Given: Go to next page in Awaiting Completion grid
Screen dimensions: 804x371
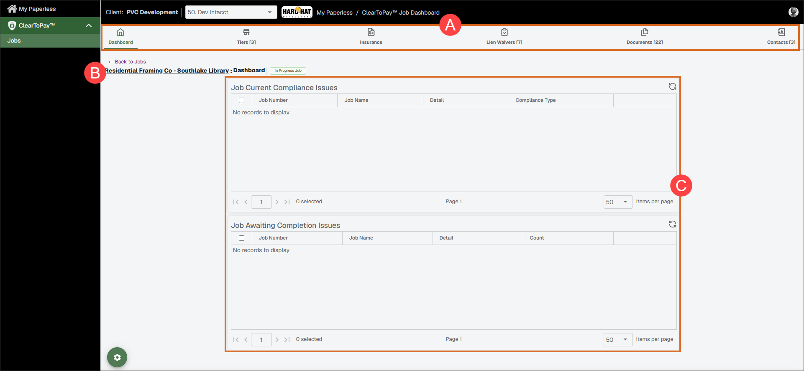Looking at the screenshot, I should (277, 340).
